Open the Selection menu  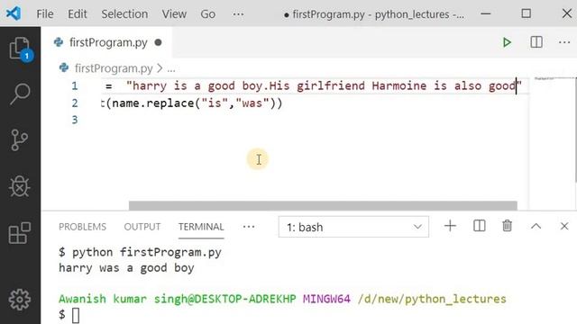click(124, 14)
